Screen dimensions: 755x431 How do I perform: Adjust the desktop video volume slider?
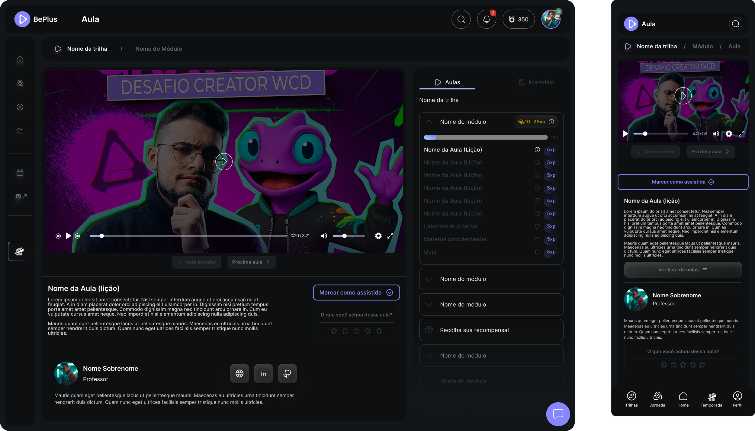pyautogui.click(x=349, y=236)
